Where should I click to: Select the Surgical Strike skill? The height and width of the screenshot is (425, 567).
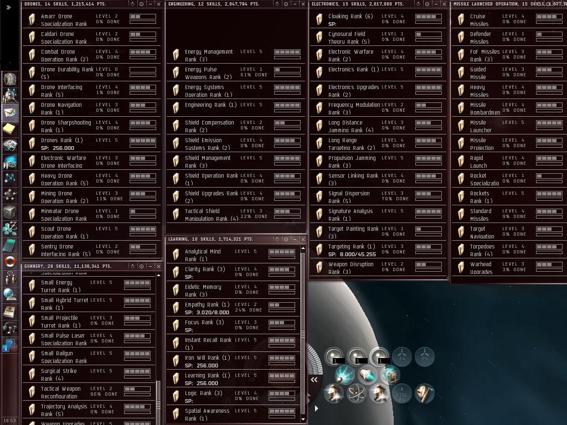[x=89, y=375]
